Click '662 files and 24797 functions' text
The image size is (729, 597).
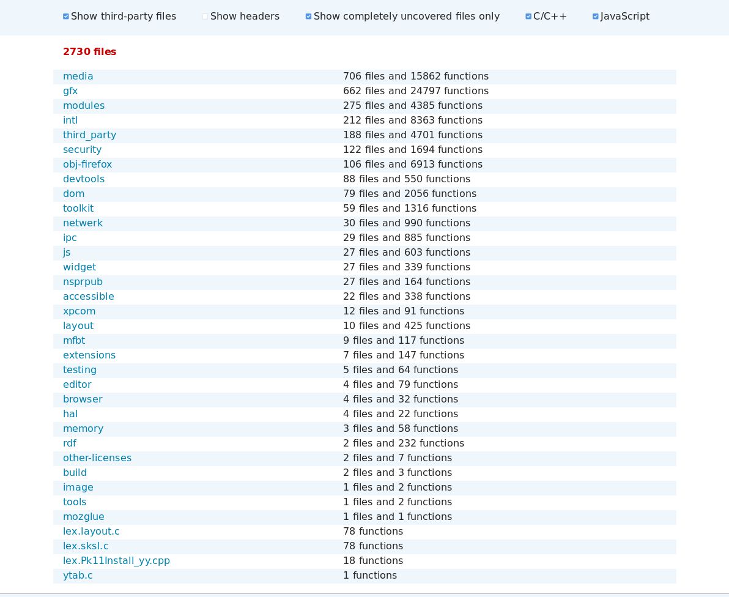416,91
